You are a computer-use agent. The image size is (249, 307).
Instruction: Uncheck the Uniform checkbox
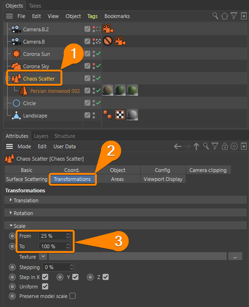[45, 287]
